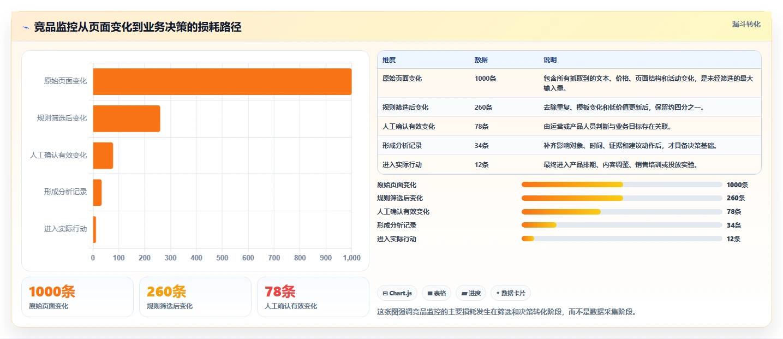This screenshot has width=783, height=339.
Task: Click the chart y-axis label 形成分析记录
Action: [x=65, y=193]
